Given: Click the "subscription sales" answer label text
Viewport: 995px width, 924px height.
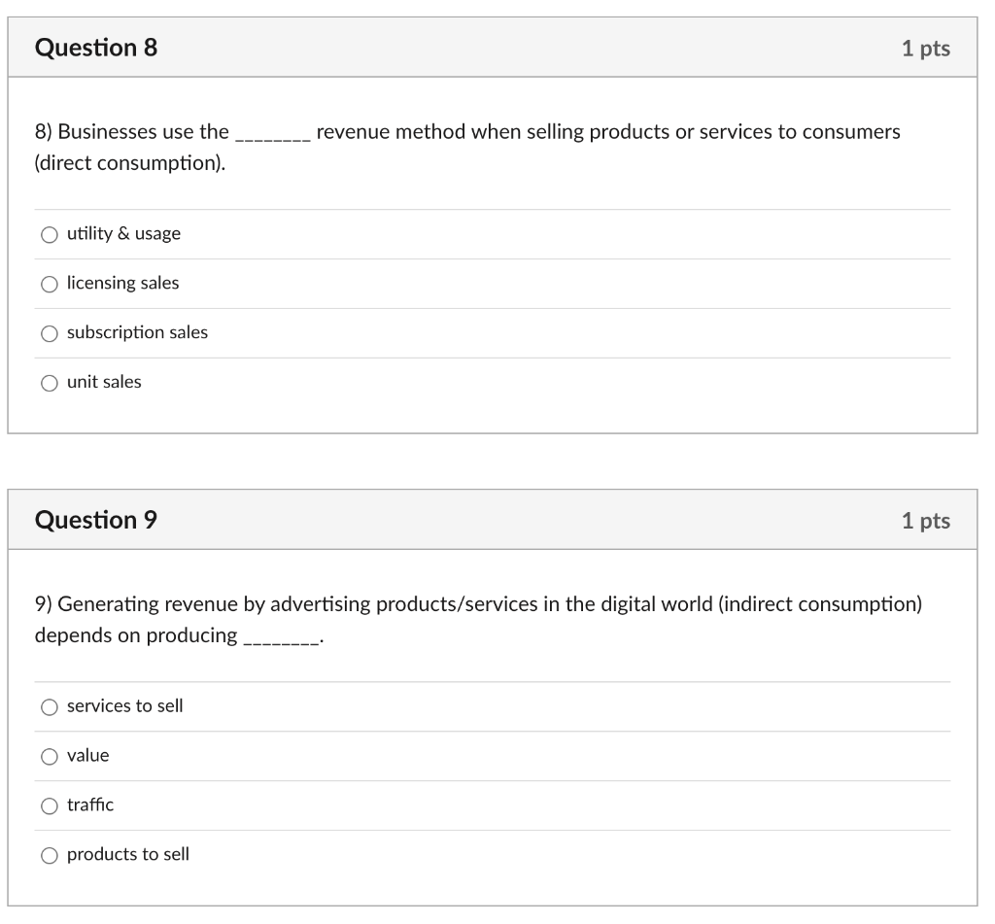Looking at the screenshot, I should click(136, 332).
